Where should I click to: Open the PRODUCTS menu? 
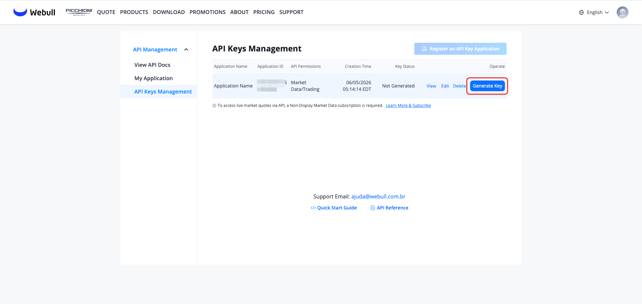(134, 12)
